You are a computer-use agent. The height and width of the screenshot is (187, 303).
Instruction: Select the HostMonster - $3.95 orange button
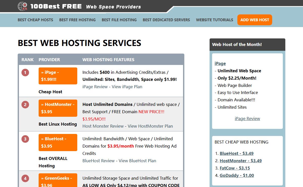pos(58,108)
